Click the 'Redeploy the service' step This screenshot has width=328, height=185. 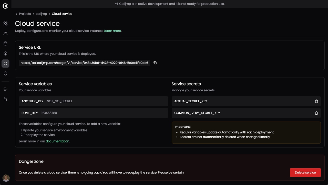tap(39, 135)
